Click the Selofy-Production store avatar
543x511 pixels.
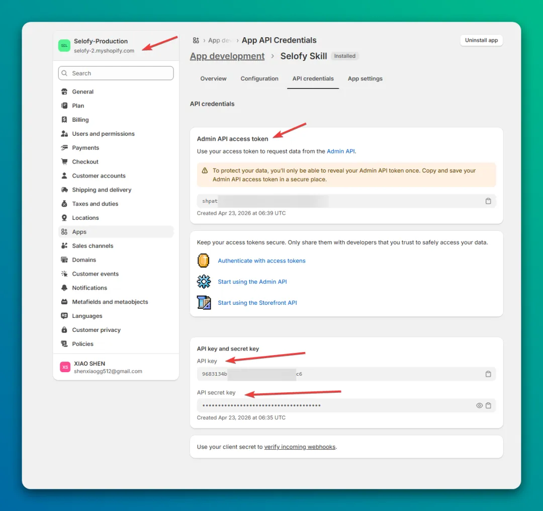[64, 45]
